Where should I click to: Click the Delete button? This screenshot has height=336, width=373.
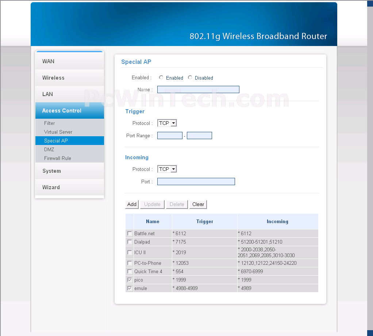point(177,205)
